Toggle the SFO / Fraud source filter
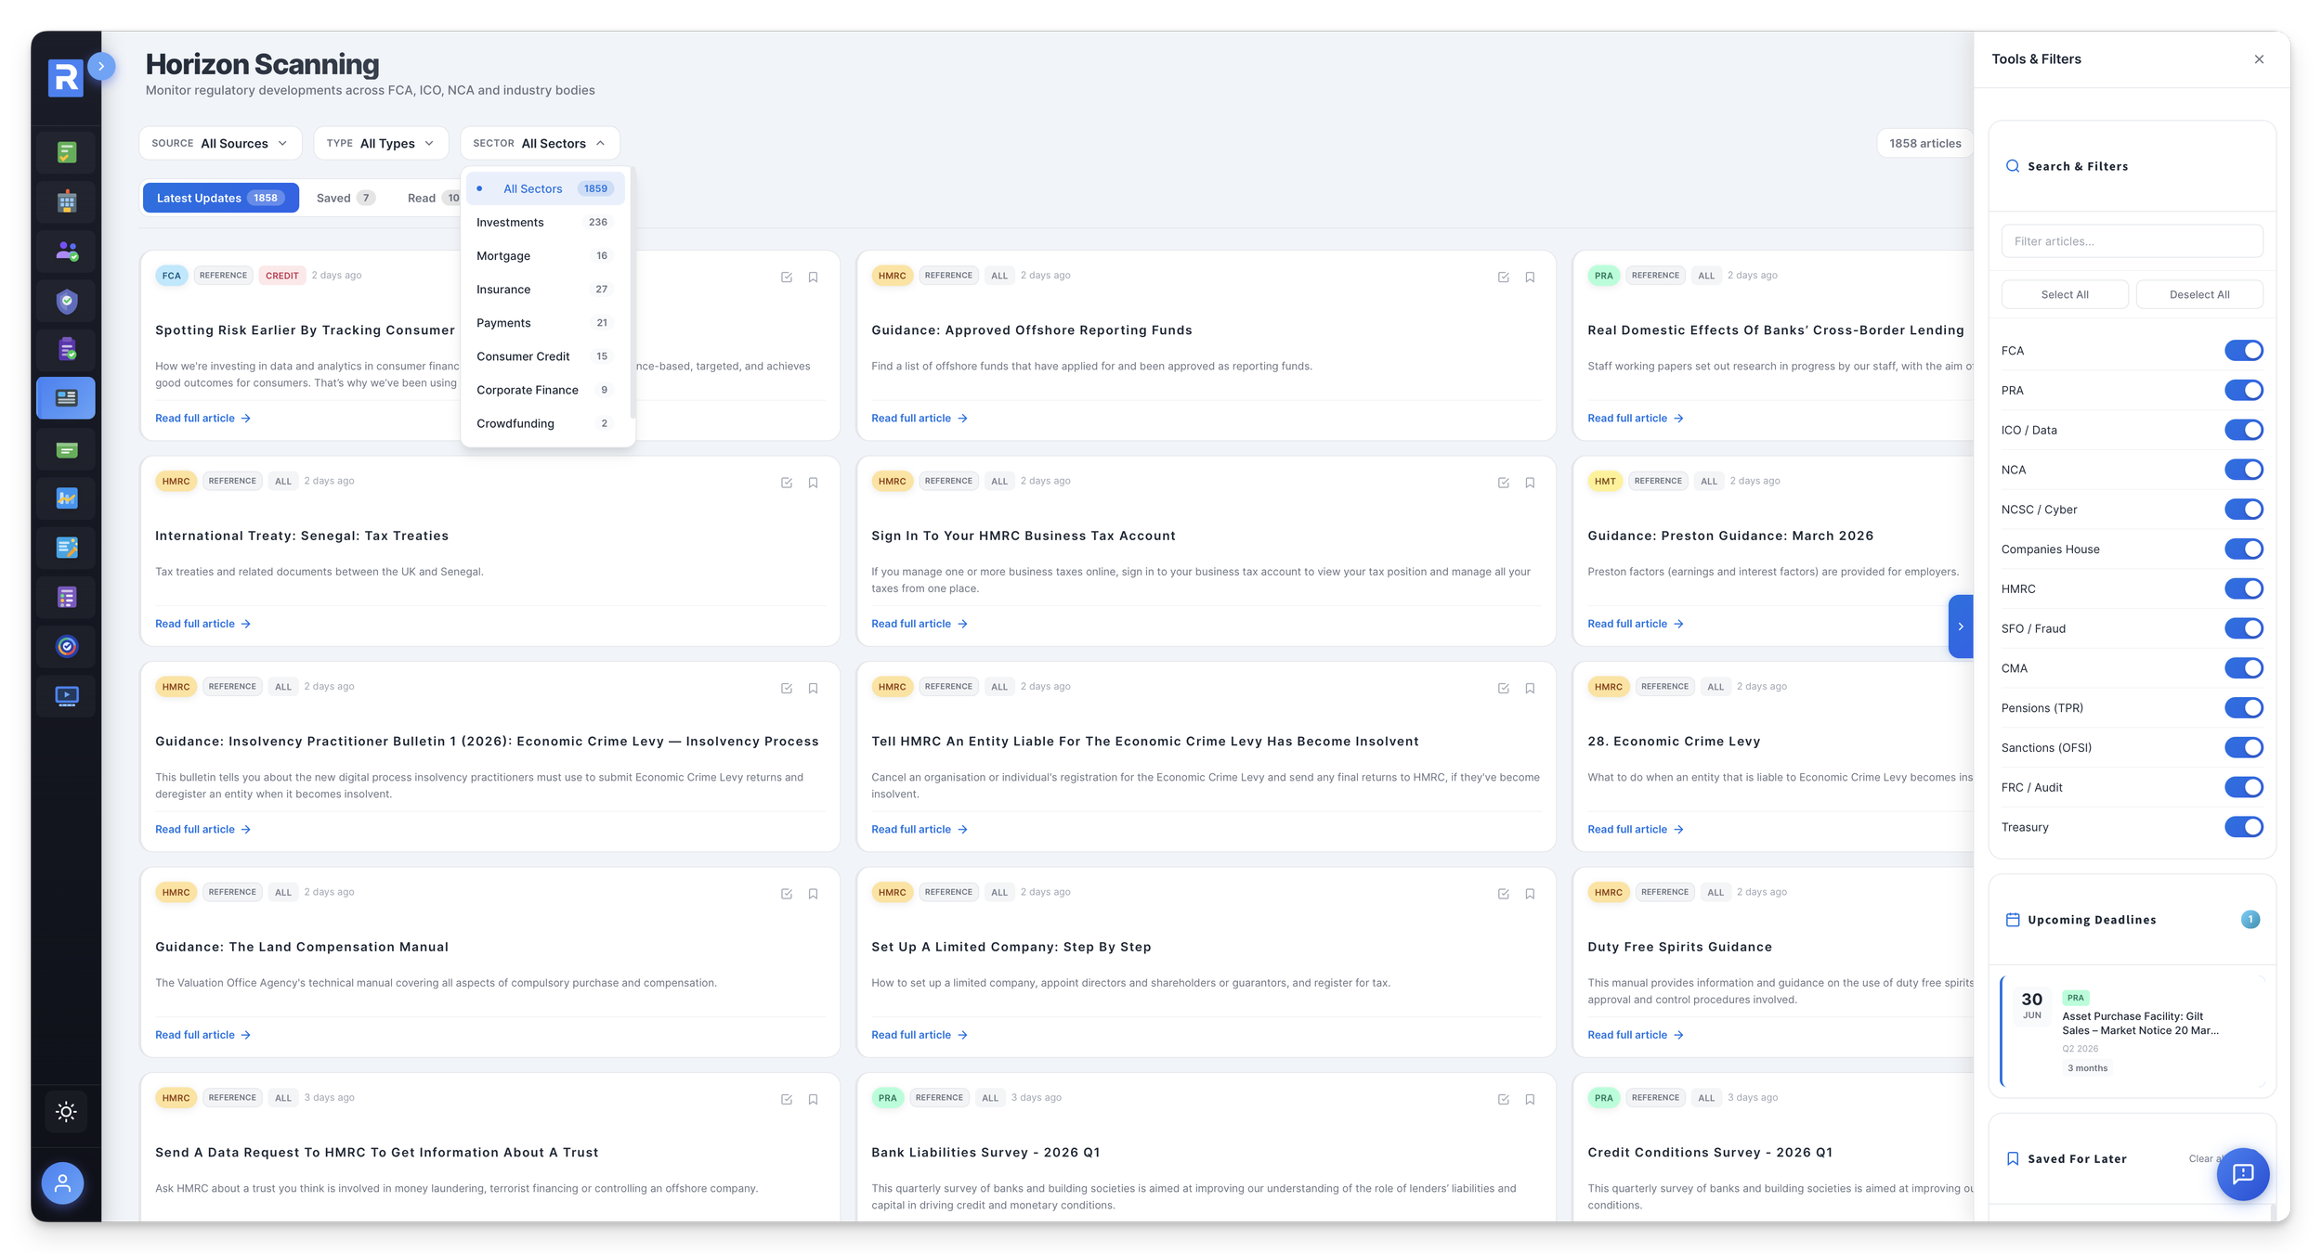 2243,628
